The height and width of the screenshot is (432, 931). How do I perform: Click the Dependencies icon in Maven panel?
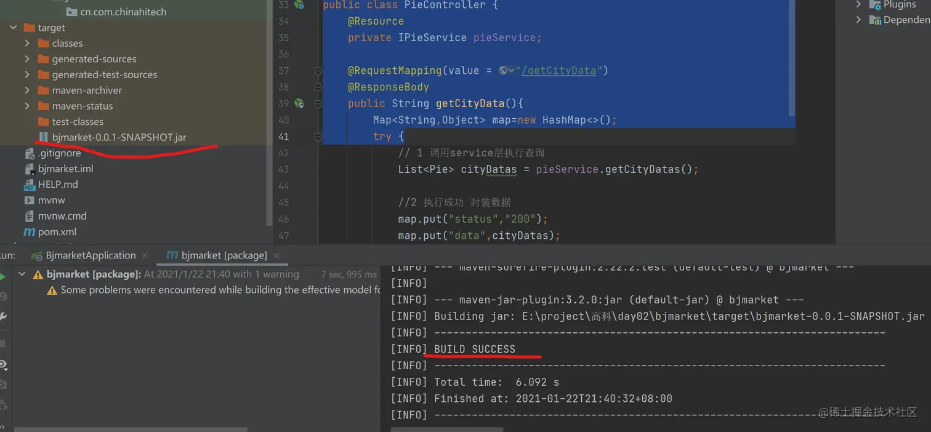(x=874, y=20)
